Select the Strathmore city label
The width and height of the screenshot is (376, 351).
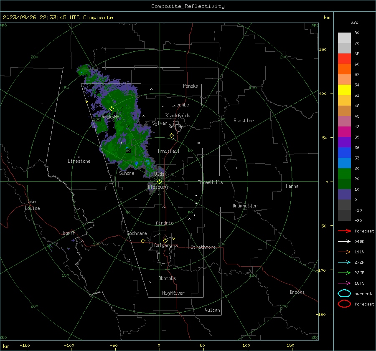[x=203, y=247]
